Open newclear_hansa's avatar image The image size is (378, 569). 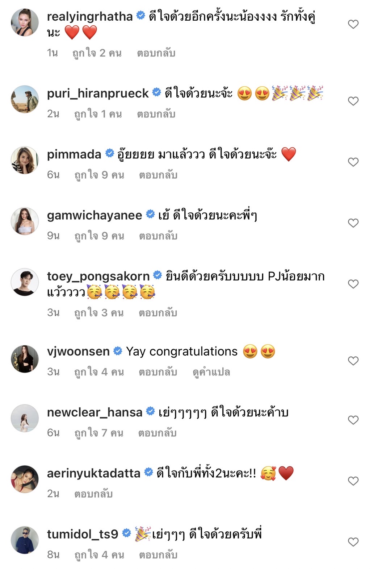24,418
